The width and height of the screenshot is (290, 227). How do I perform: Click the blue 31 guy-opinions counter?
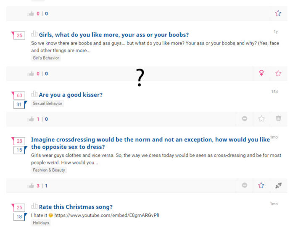coord(20,104)
